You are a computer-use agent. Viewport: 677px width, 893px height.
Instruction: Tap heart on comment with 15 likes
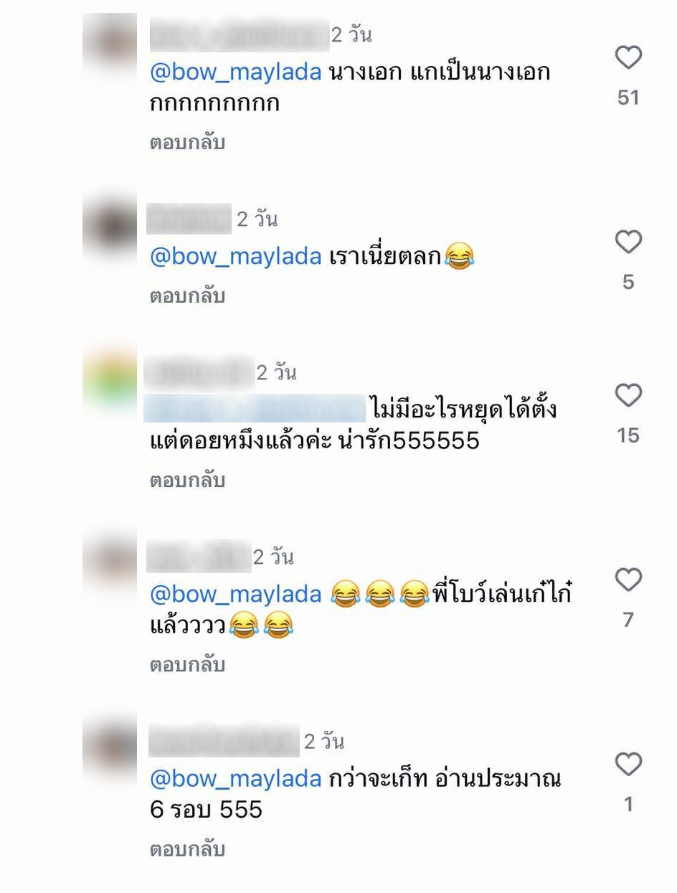coord(628,396)
